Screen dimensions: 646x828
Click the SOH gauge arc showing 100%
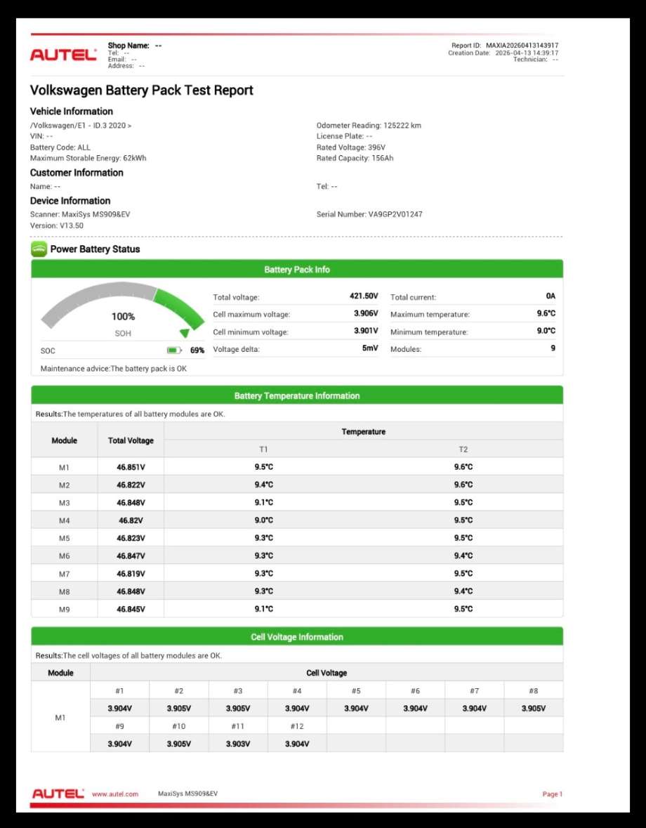[x=122, y=308]
